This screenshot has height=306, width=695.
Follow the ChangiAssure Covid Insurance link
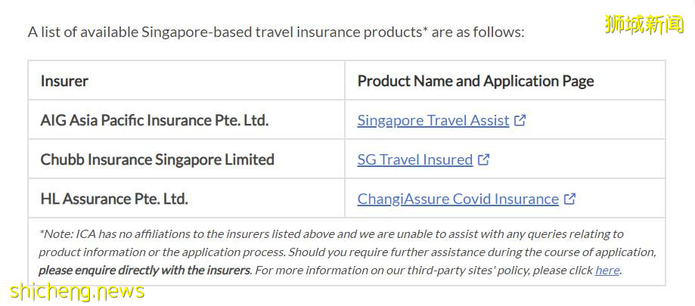pos(458,199)
